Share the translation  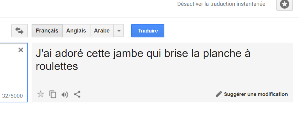tap(77, 94)
